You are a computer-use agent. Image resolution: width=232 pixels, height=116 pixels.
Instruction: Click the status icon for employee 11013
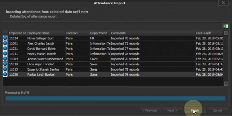(x=5, y=69)
